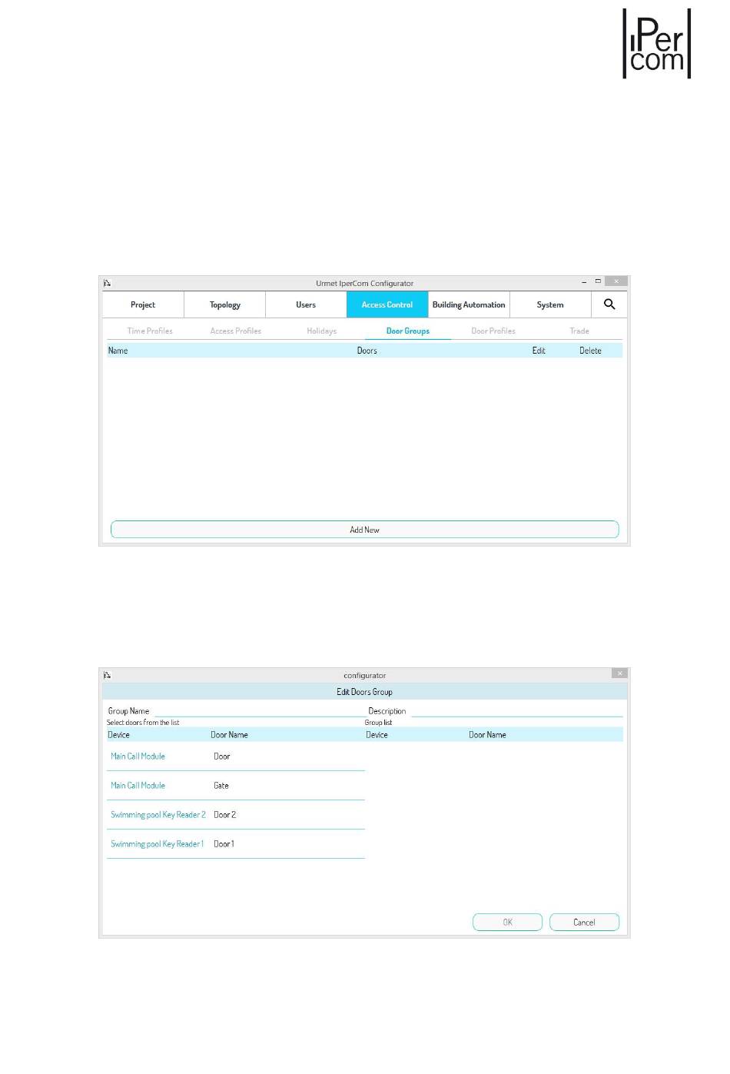Click the Urmet IperCom Configurator app icon

pyautogui.click(x=108, y=283)
